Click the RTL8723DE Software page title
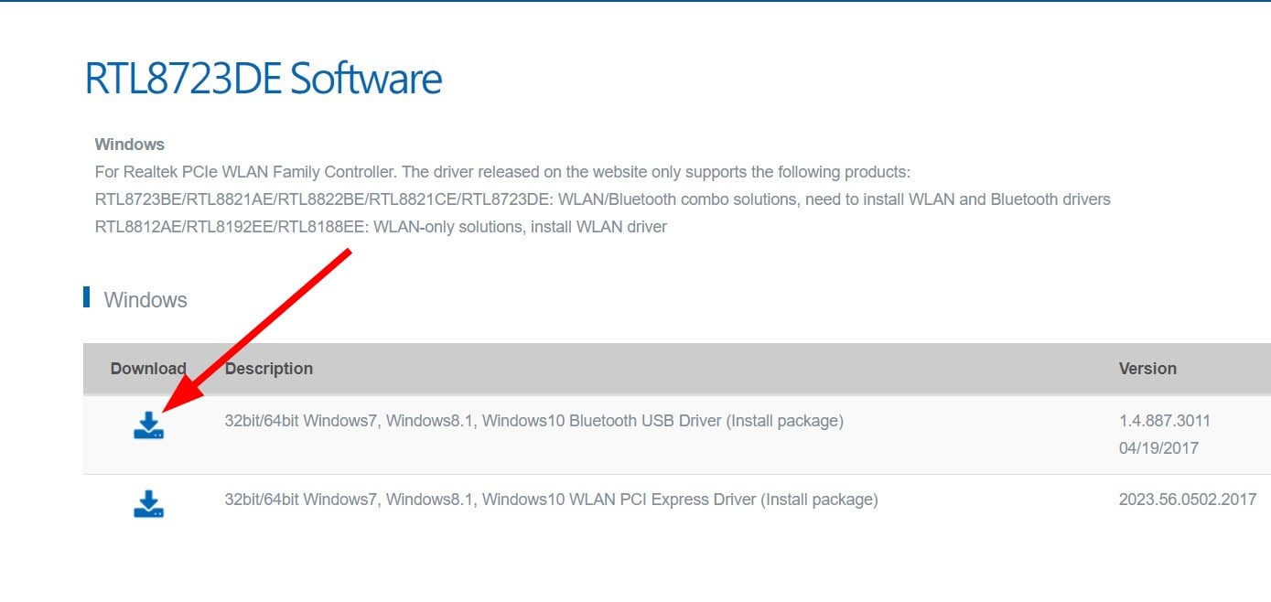1271x602 pixels. point(264,79)
